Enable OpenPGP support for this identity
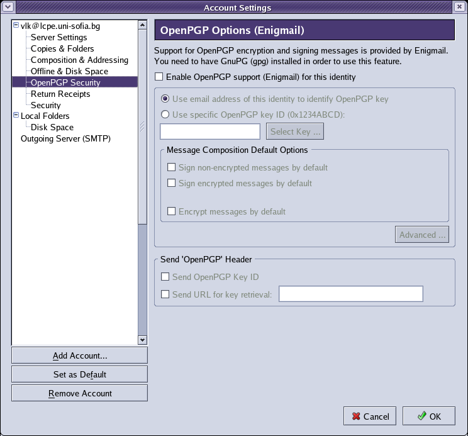 (159, 77)
